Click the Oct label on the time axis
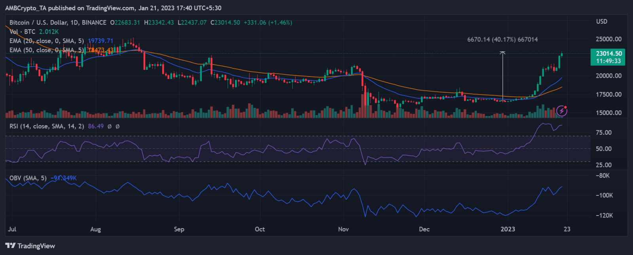 point(260,229)
